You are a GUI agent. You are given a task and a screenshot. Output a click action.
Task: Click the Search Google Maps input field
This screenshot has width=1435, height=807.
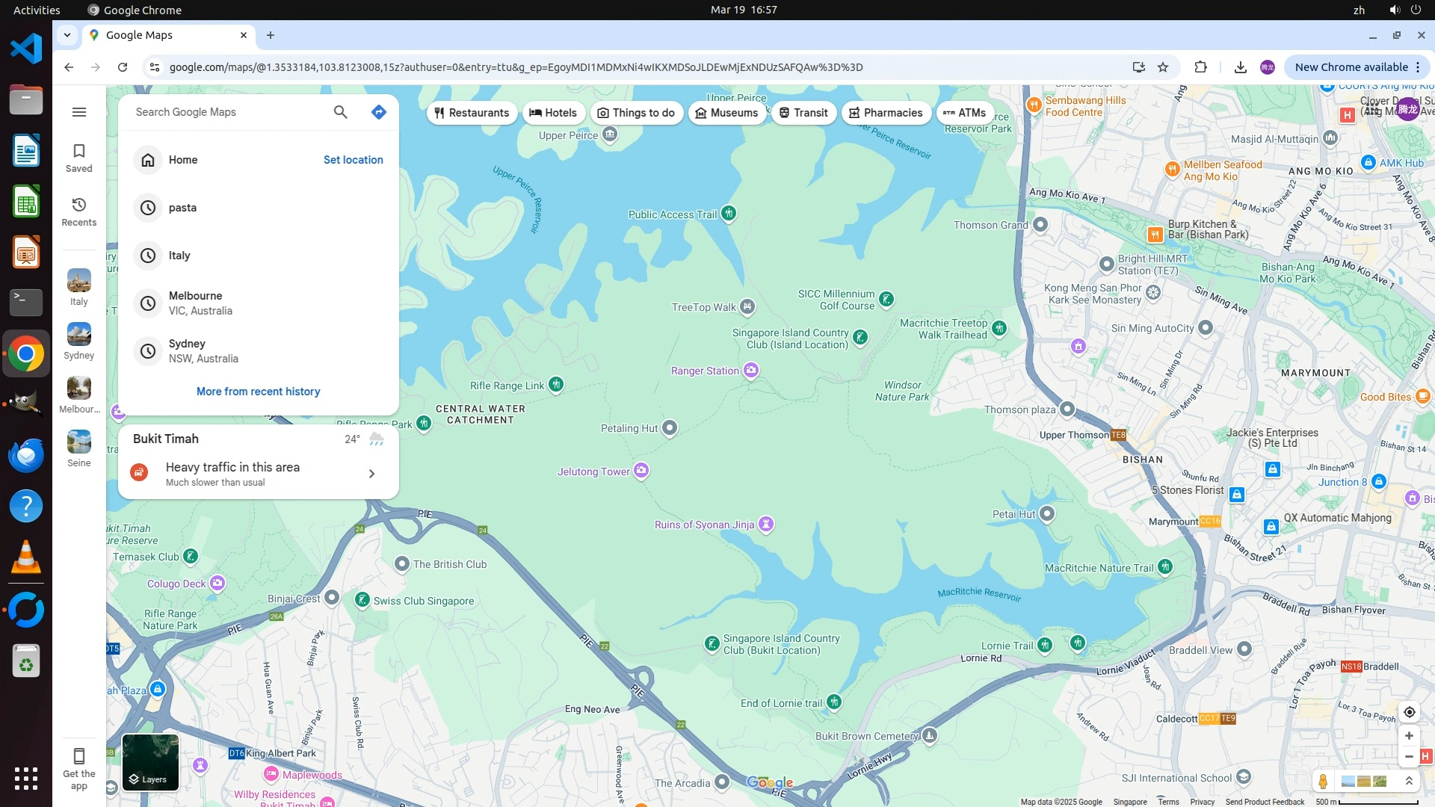pos(224,112)
